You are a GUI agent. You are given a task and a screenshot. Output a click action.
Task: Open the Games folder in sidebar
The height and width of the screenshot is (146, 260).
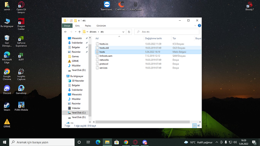click(x=75, y=56)
